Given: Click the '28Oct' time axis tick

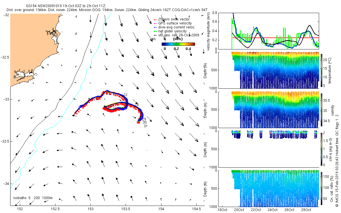Looking at the screenshot, I should (x=306, y=210).
